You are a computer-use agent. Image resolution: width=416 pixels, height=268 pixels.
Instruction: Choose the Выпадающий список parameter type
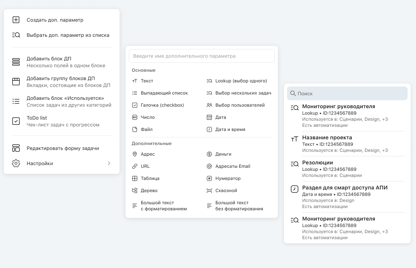pyautogui.click(x=164, y=93)
